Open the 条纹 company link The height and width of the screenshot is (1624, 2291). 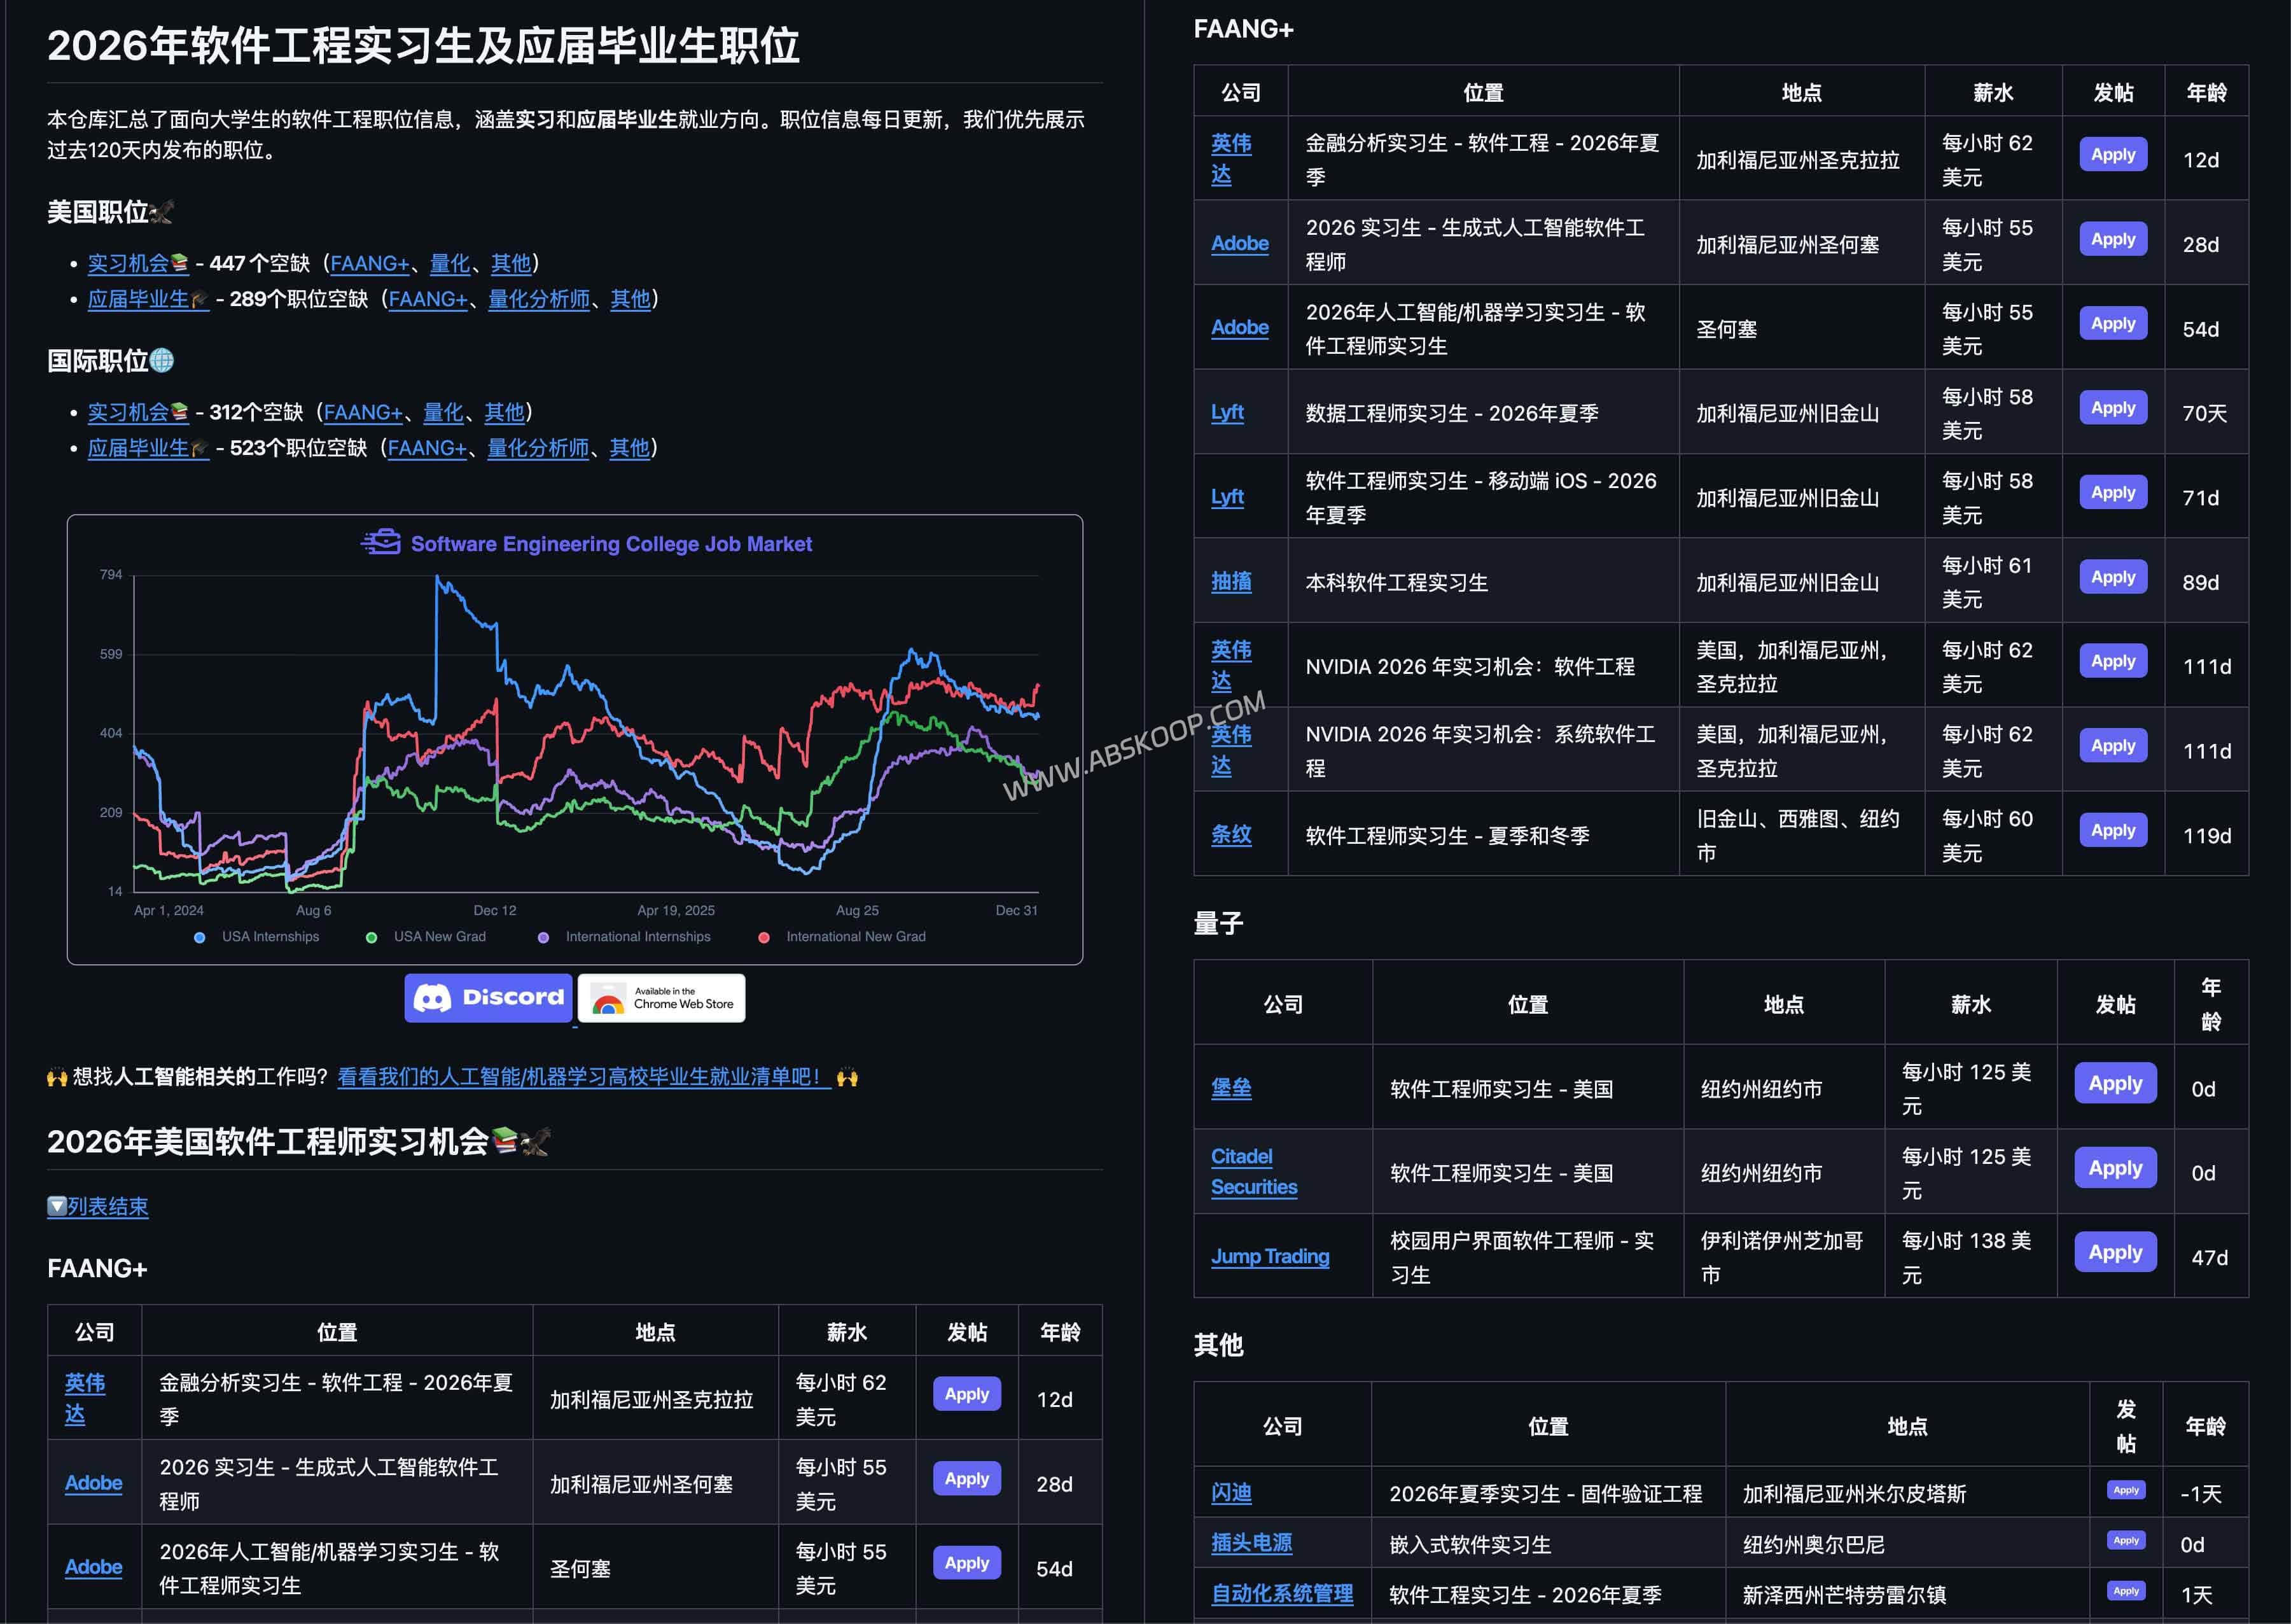1230,834
